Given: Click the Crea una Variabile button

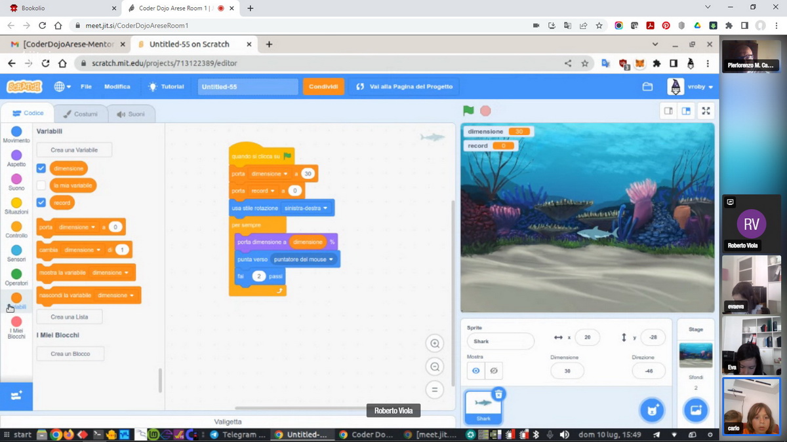Looking at the screenshot, I should point(74,150).
